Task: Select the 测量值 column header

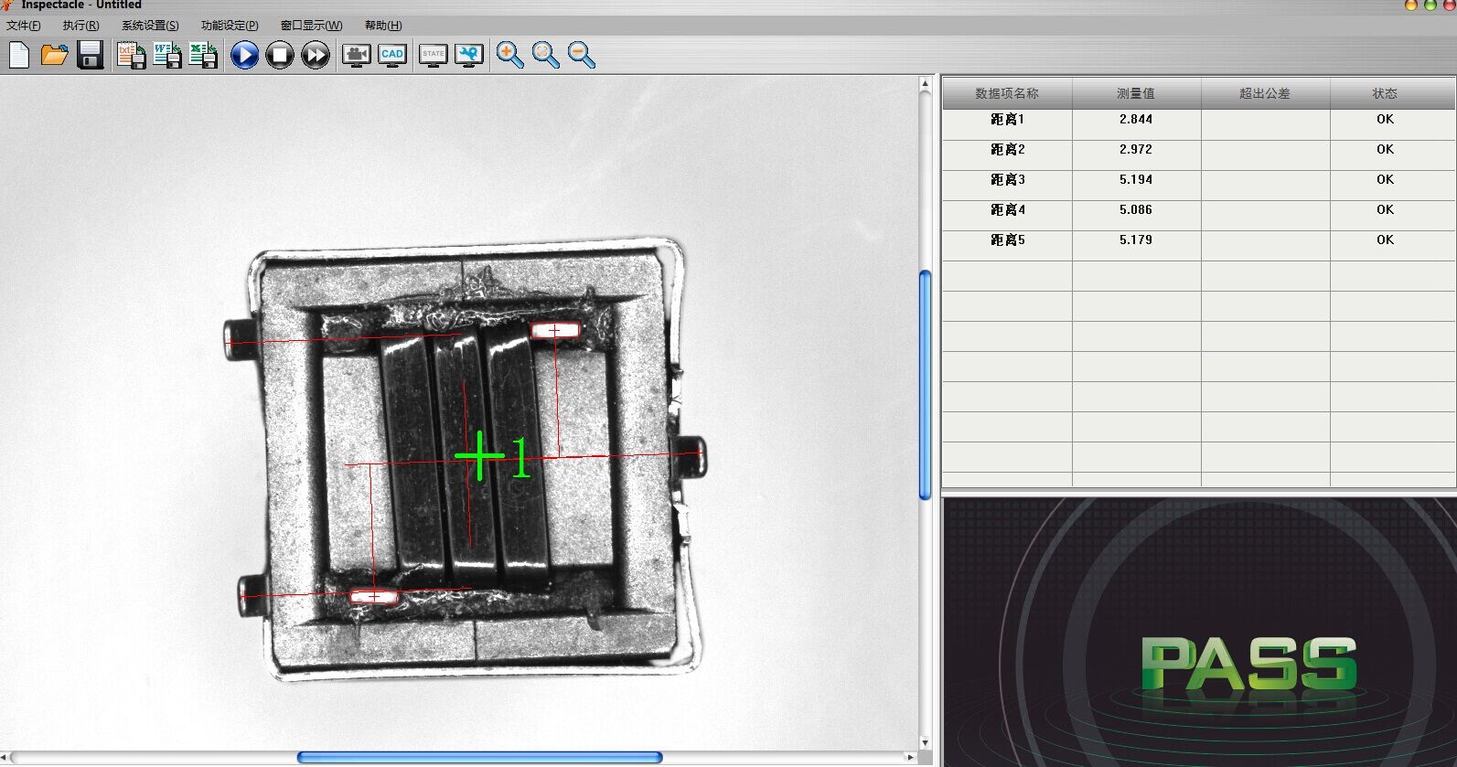Action: (1136, 93)
